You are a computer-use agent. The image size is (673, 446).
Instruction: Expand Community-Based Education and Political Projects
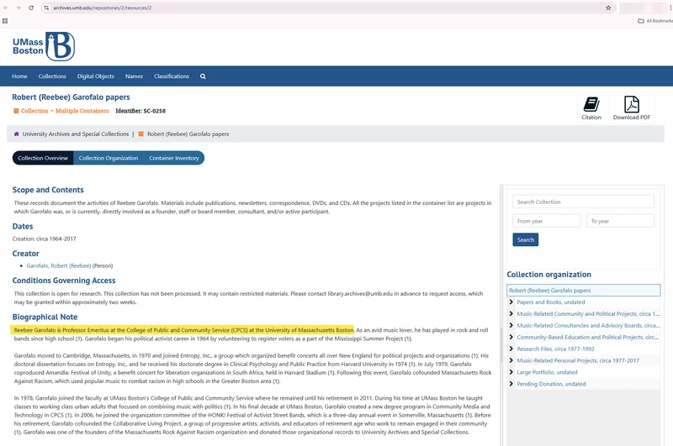tap(511, 337)
